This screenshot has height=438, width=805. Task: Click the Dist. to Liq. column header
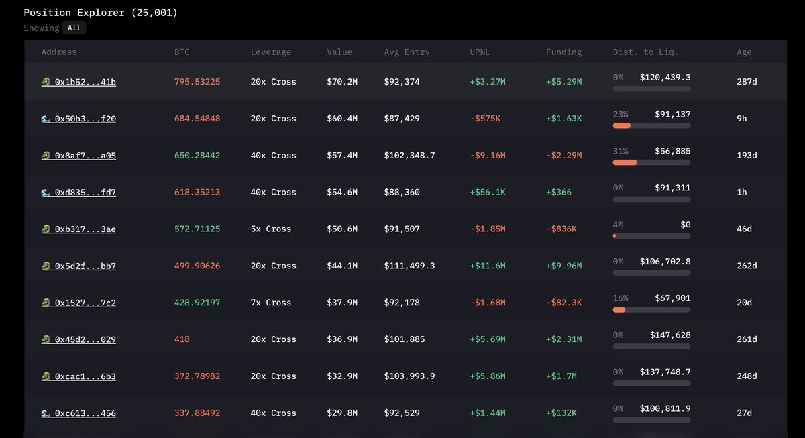(x=641, y=52)
